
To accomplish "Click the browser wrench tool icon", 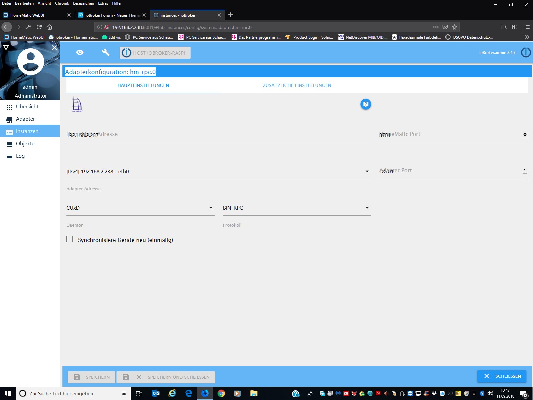I will click(28, 27).
